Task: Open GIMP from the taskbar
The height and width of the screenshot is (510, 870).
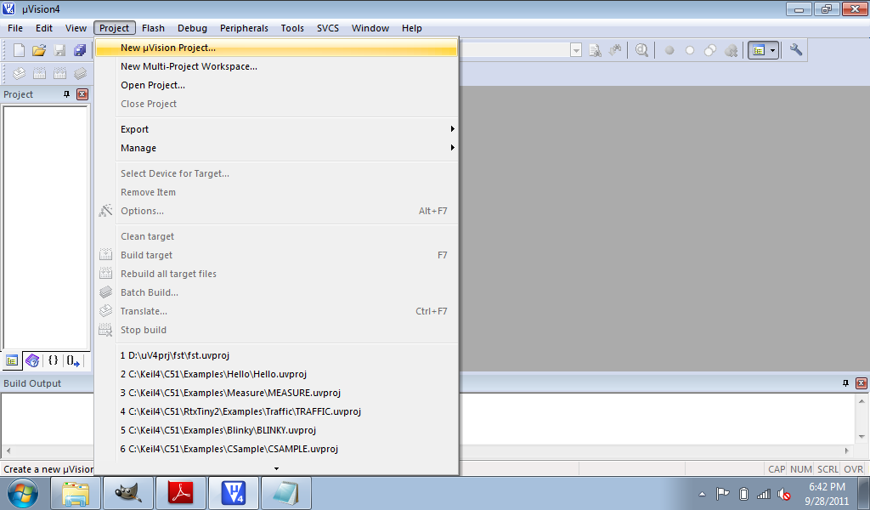Action: (127, 493)
